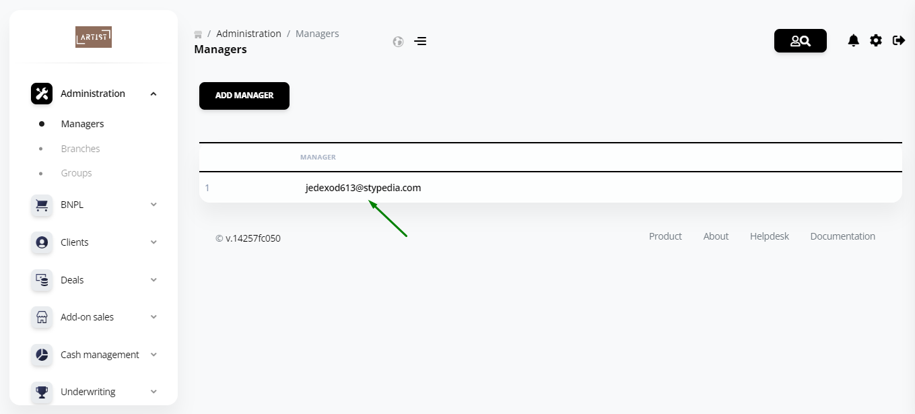Click the ARTIST logo in sidebar
This screenshot has width=915, height=414.
[x=94, y=37]
